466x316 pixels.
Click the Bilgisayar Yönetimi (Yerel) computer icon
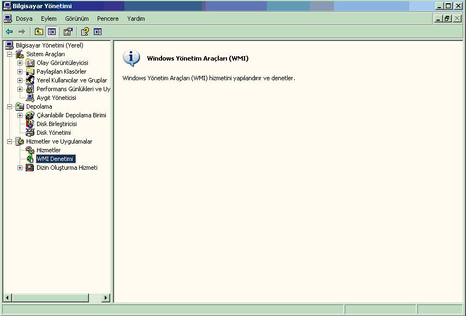pos(9,45)
